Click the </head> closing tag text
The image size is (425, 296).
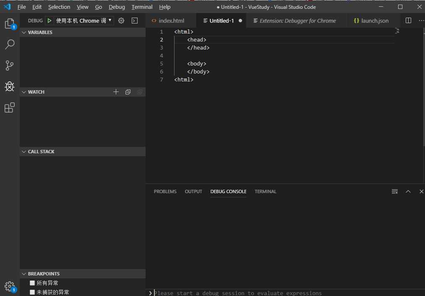click(x=198, y=48)
